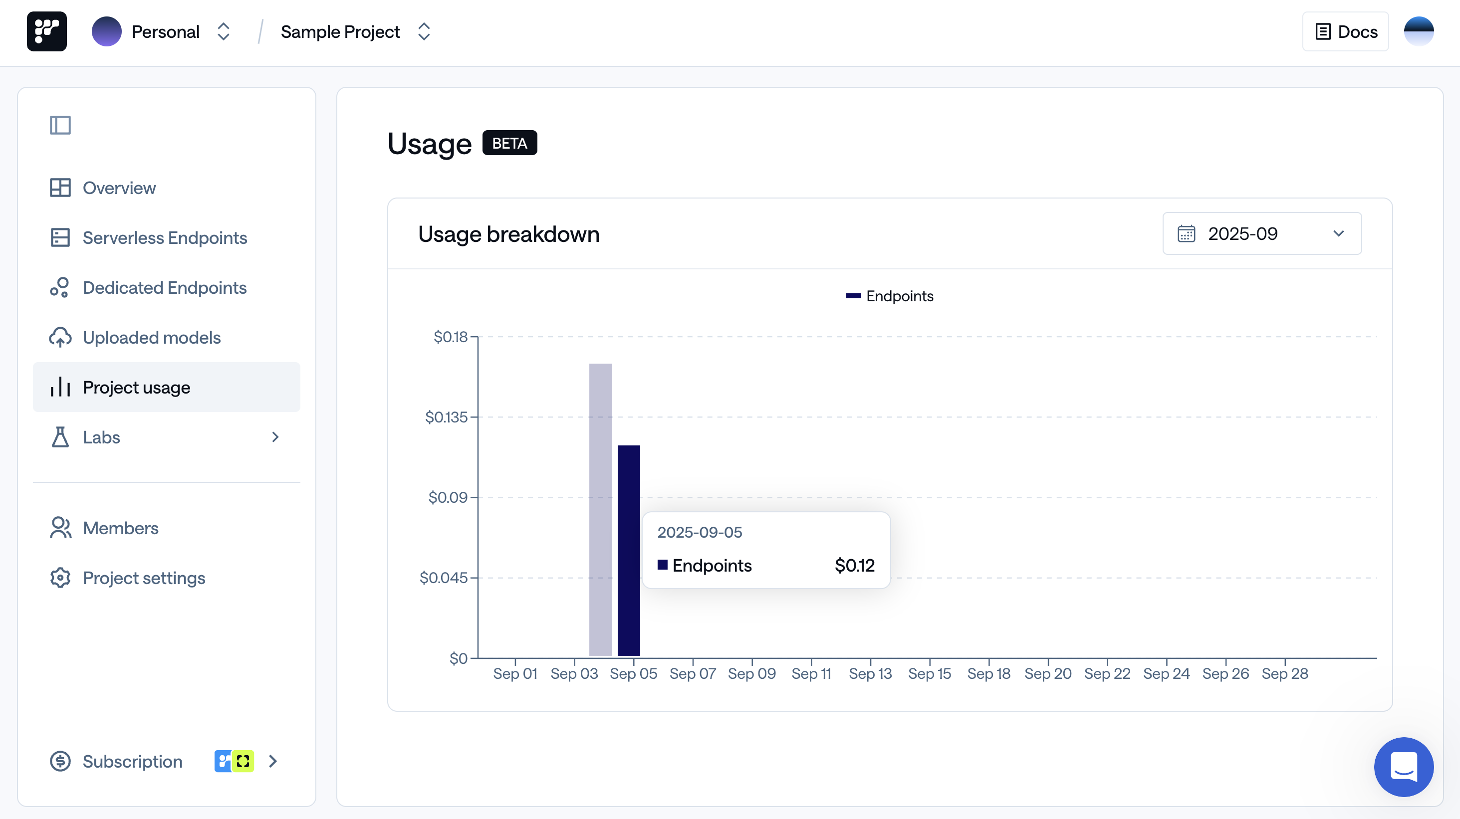The image size is (1460, 819).
Task: Open the Personal workspace switcher
Action: point(224,32)
